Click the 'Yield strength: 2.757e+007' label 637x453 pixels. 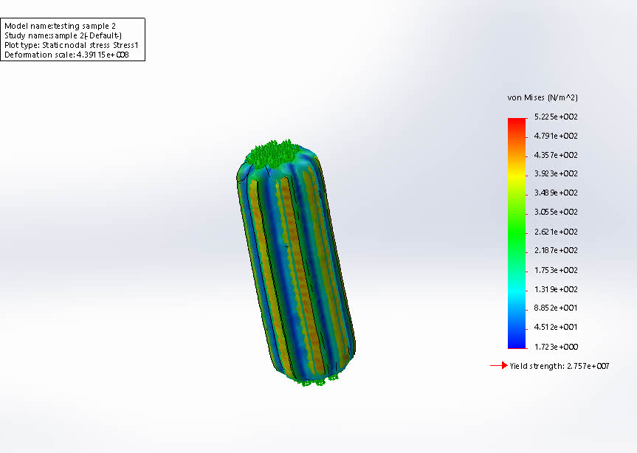(x=559, y=366)
